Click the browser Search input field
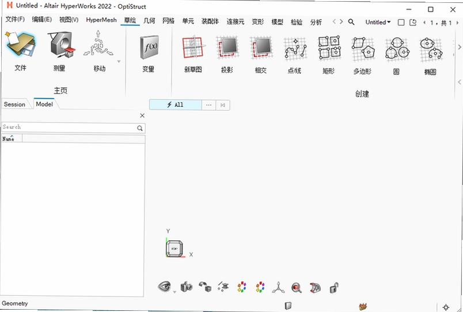This screenshot has height=312, width=463. pos(73,127)
